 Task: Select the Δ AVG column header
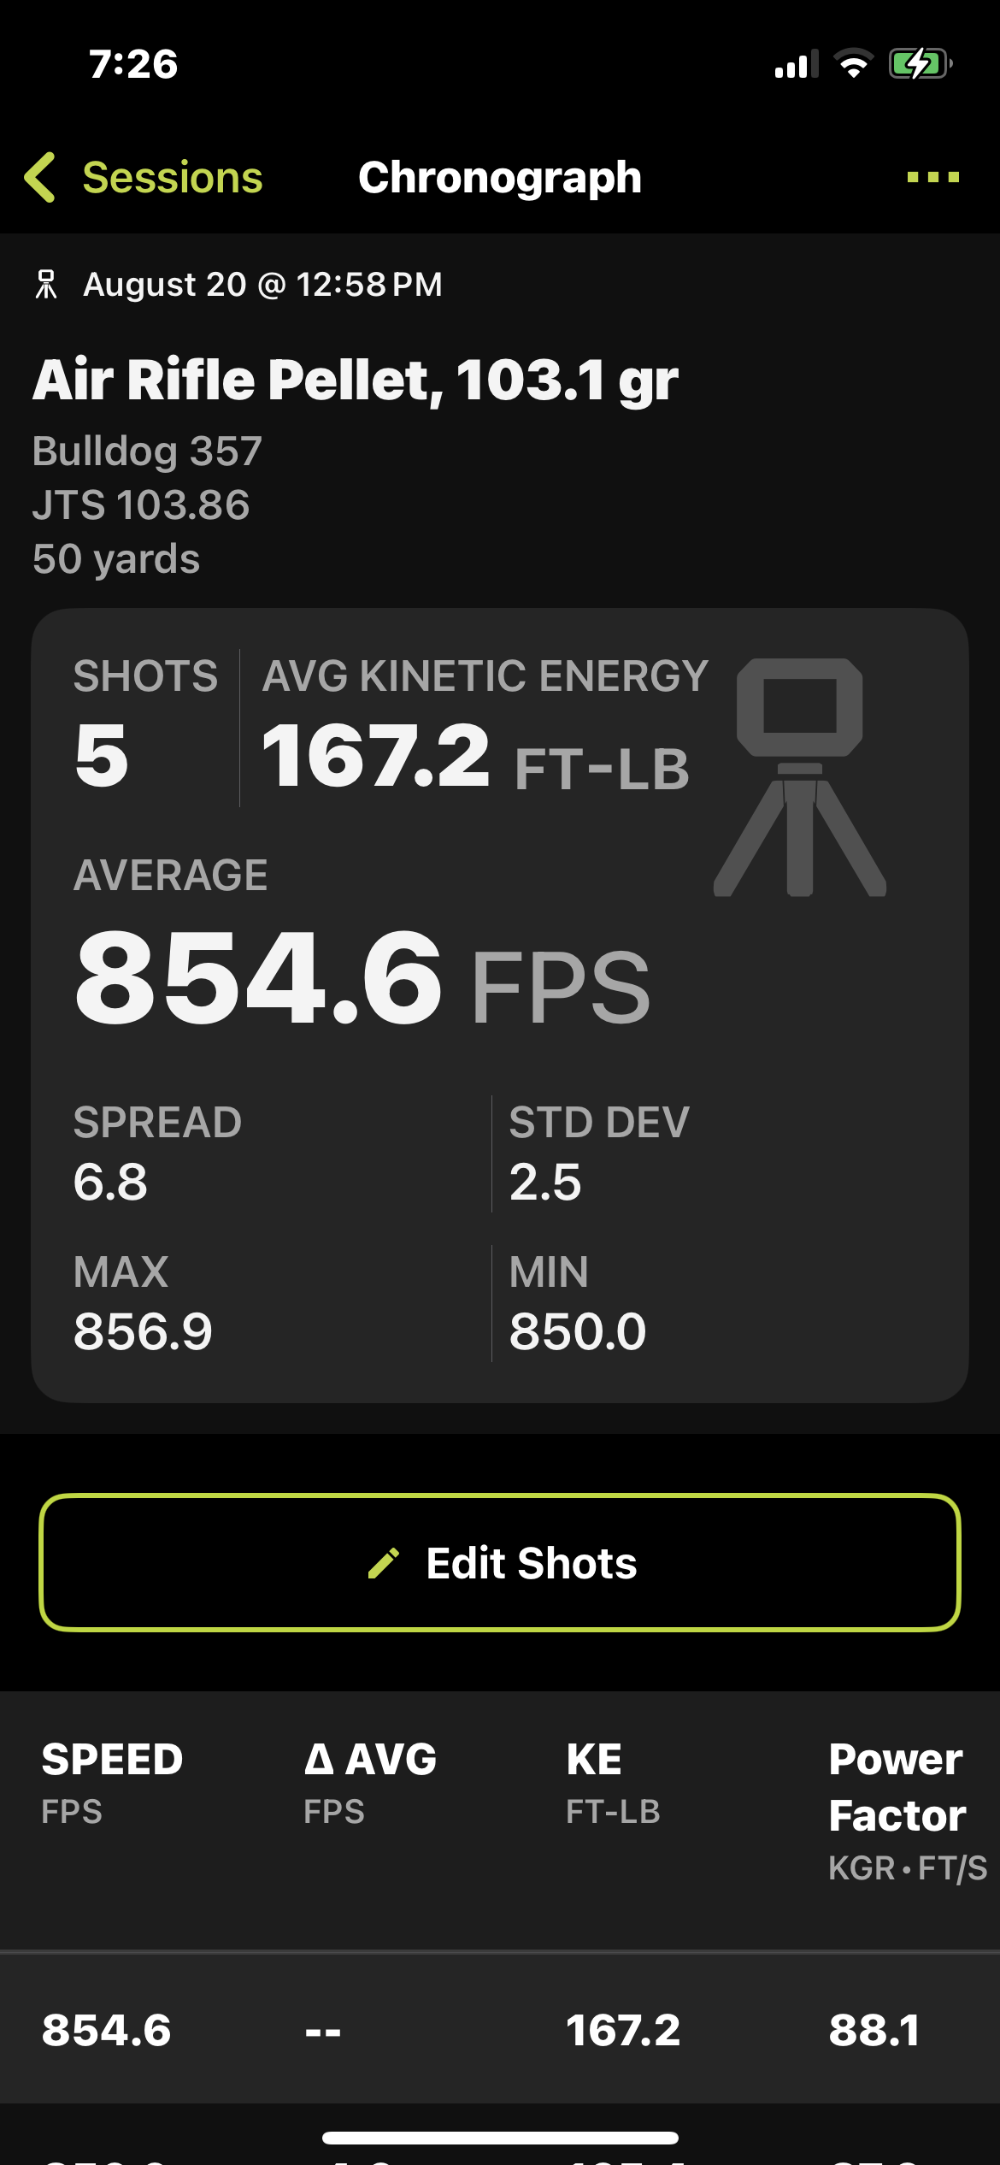click(370, 1782)
